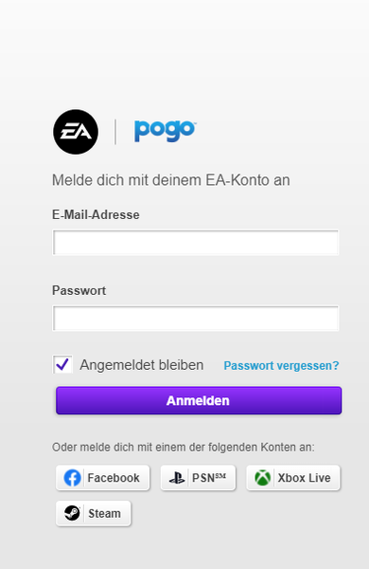
Task: Click the Passwort field label
Action: click(x=79, y=291)
